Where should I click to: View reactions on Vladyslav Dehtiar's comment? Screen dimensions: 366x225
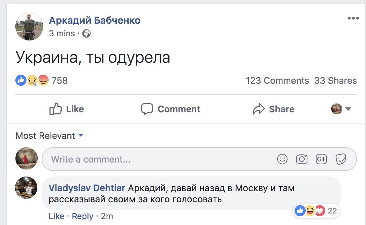coord(316,211)
